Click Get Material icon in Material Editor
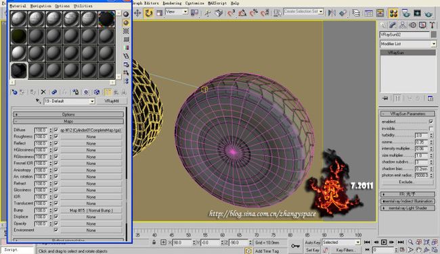The width and height of the screenshot is (440, 254). 14,92
